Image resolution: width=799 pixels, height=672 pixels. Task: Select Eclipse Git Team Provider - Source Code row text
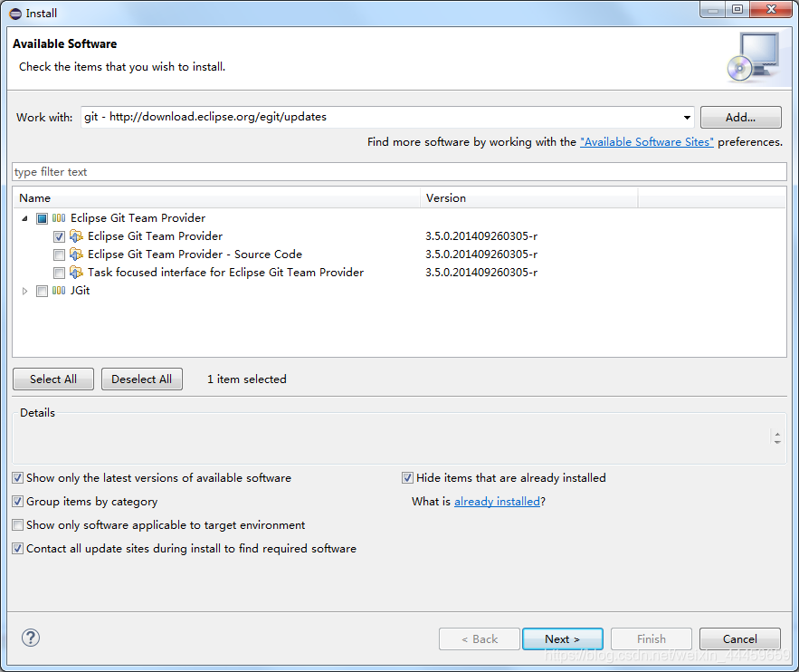[x=195, y=254]
